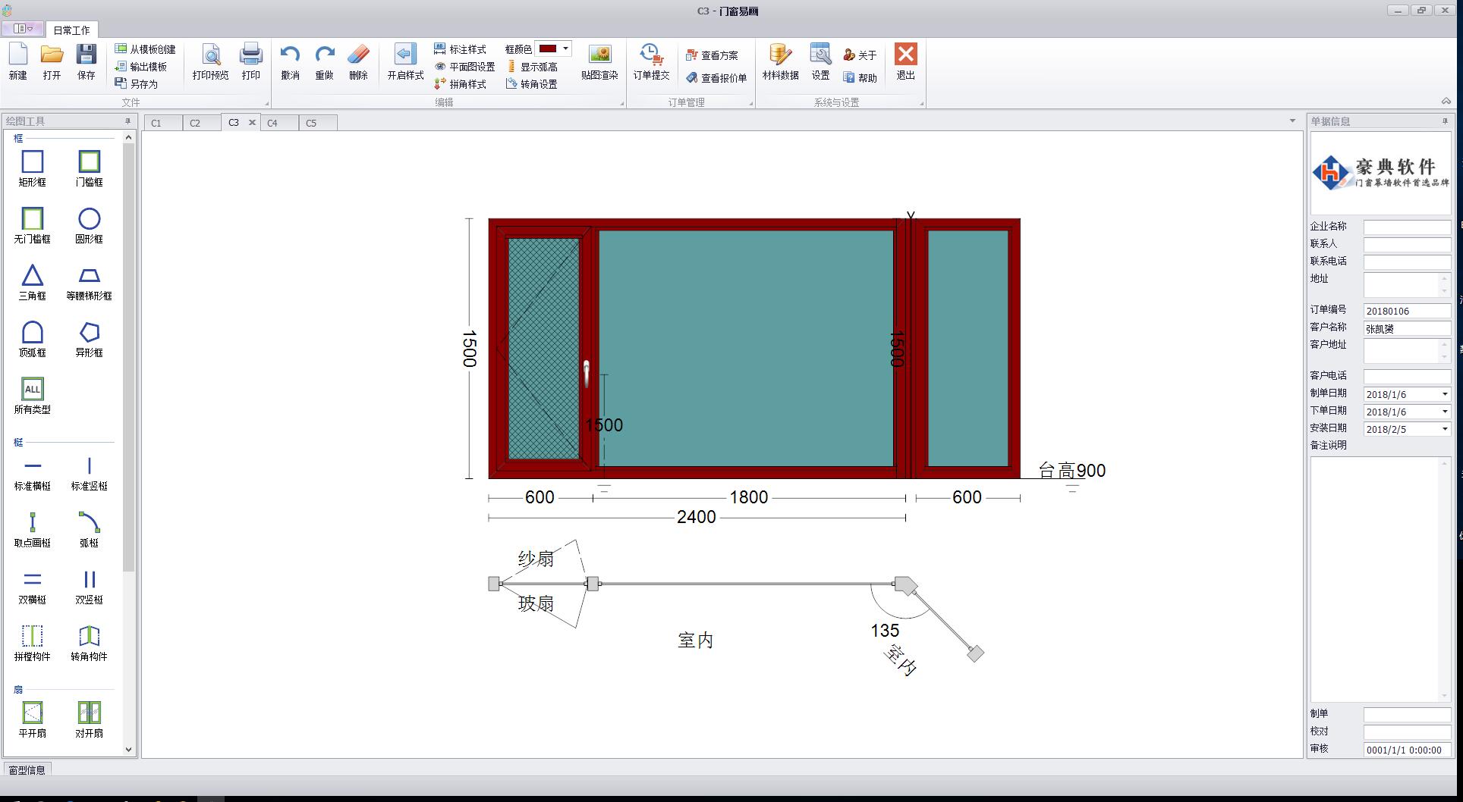Click the 查看报价单 button
Image resolution: width=1463 pixels, height=802 pixels.
pos(716,78)
